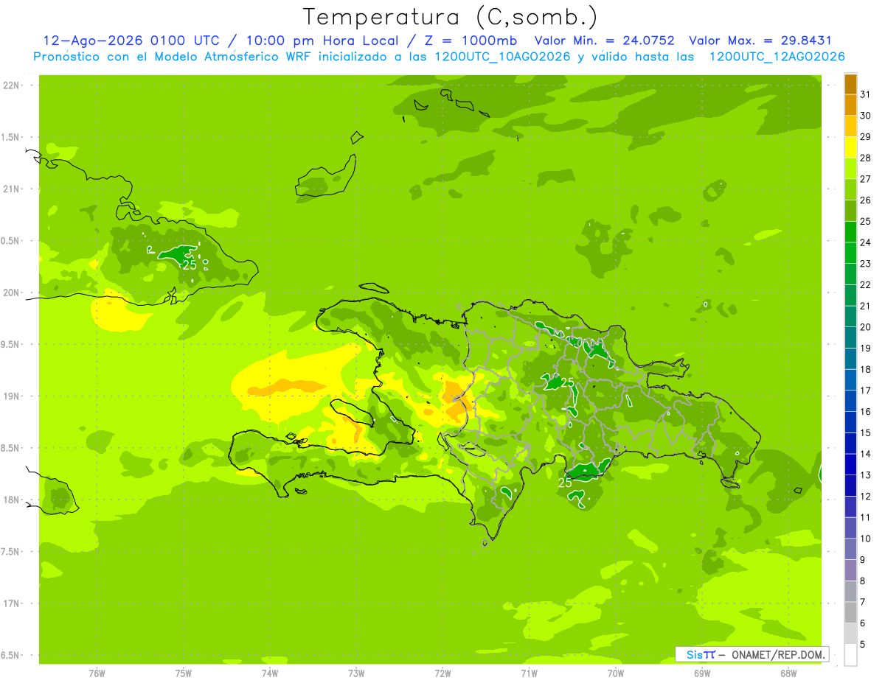The image size is (885, 683).
Task: Click the "72W" longitude label
Action: (x=442, y=673)
